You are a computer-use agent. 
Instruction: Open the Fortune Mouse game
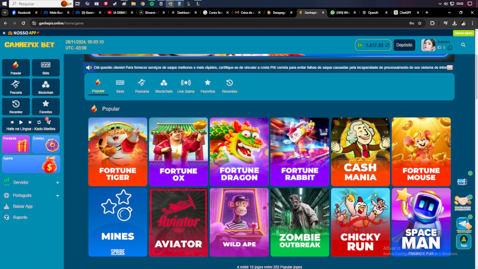pyautogui.click(x=421, y=152)
